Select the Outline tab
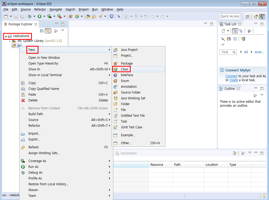 tap(229, 89)
